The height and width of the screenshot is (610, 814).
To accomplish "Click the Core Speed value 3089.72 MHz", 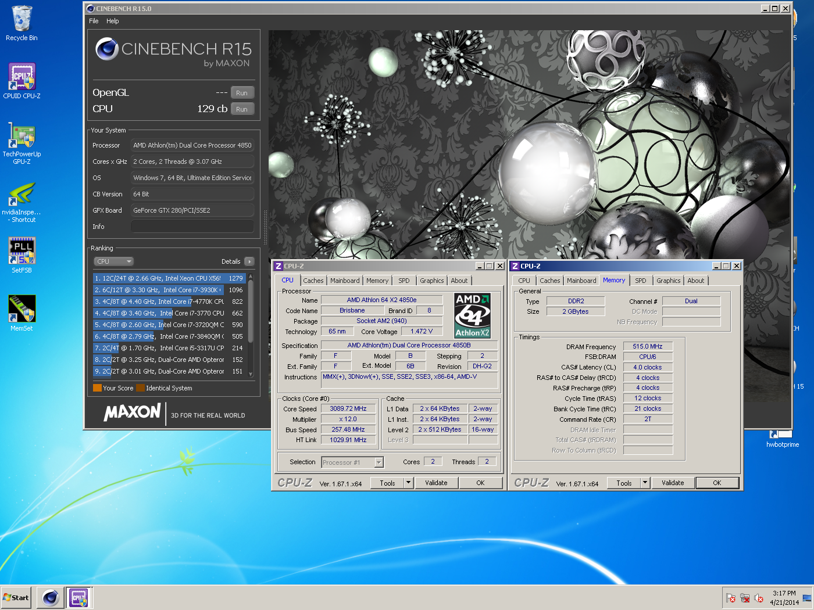I will coord(348,409).
